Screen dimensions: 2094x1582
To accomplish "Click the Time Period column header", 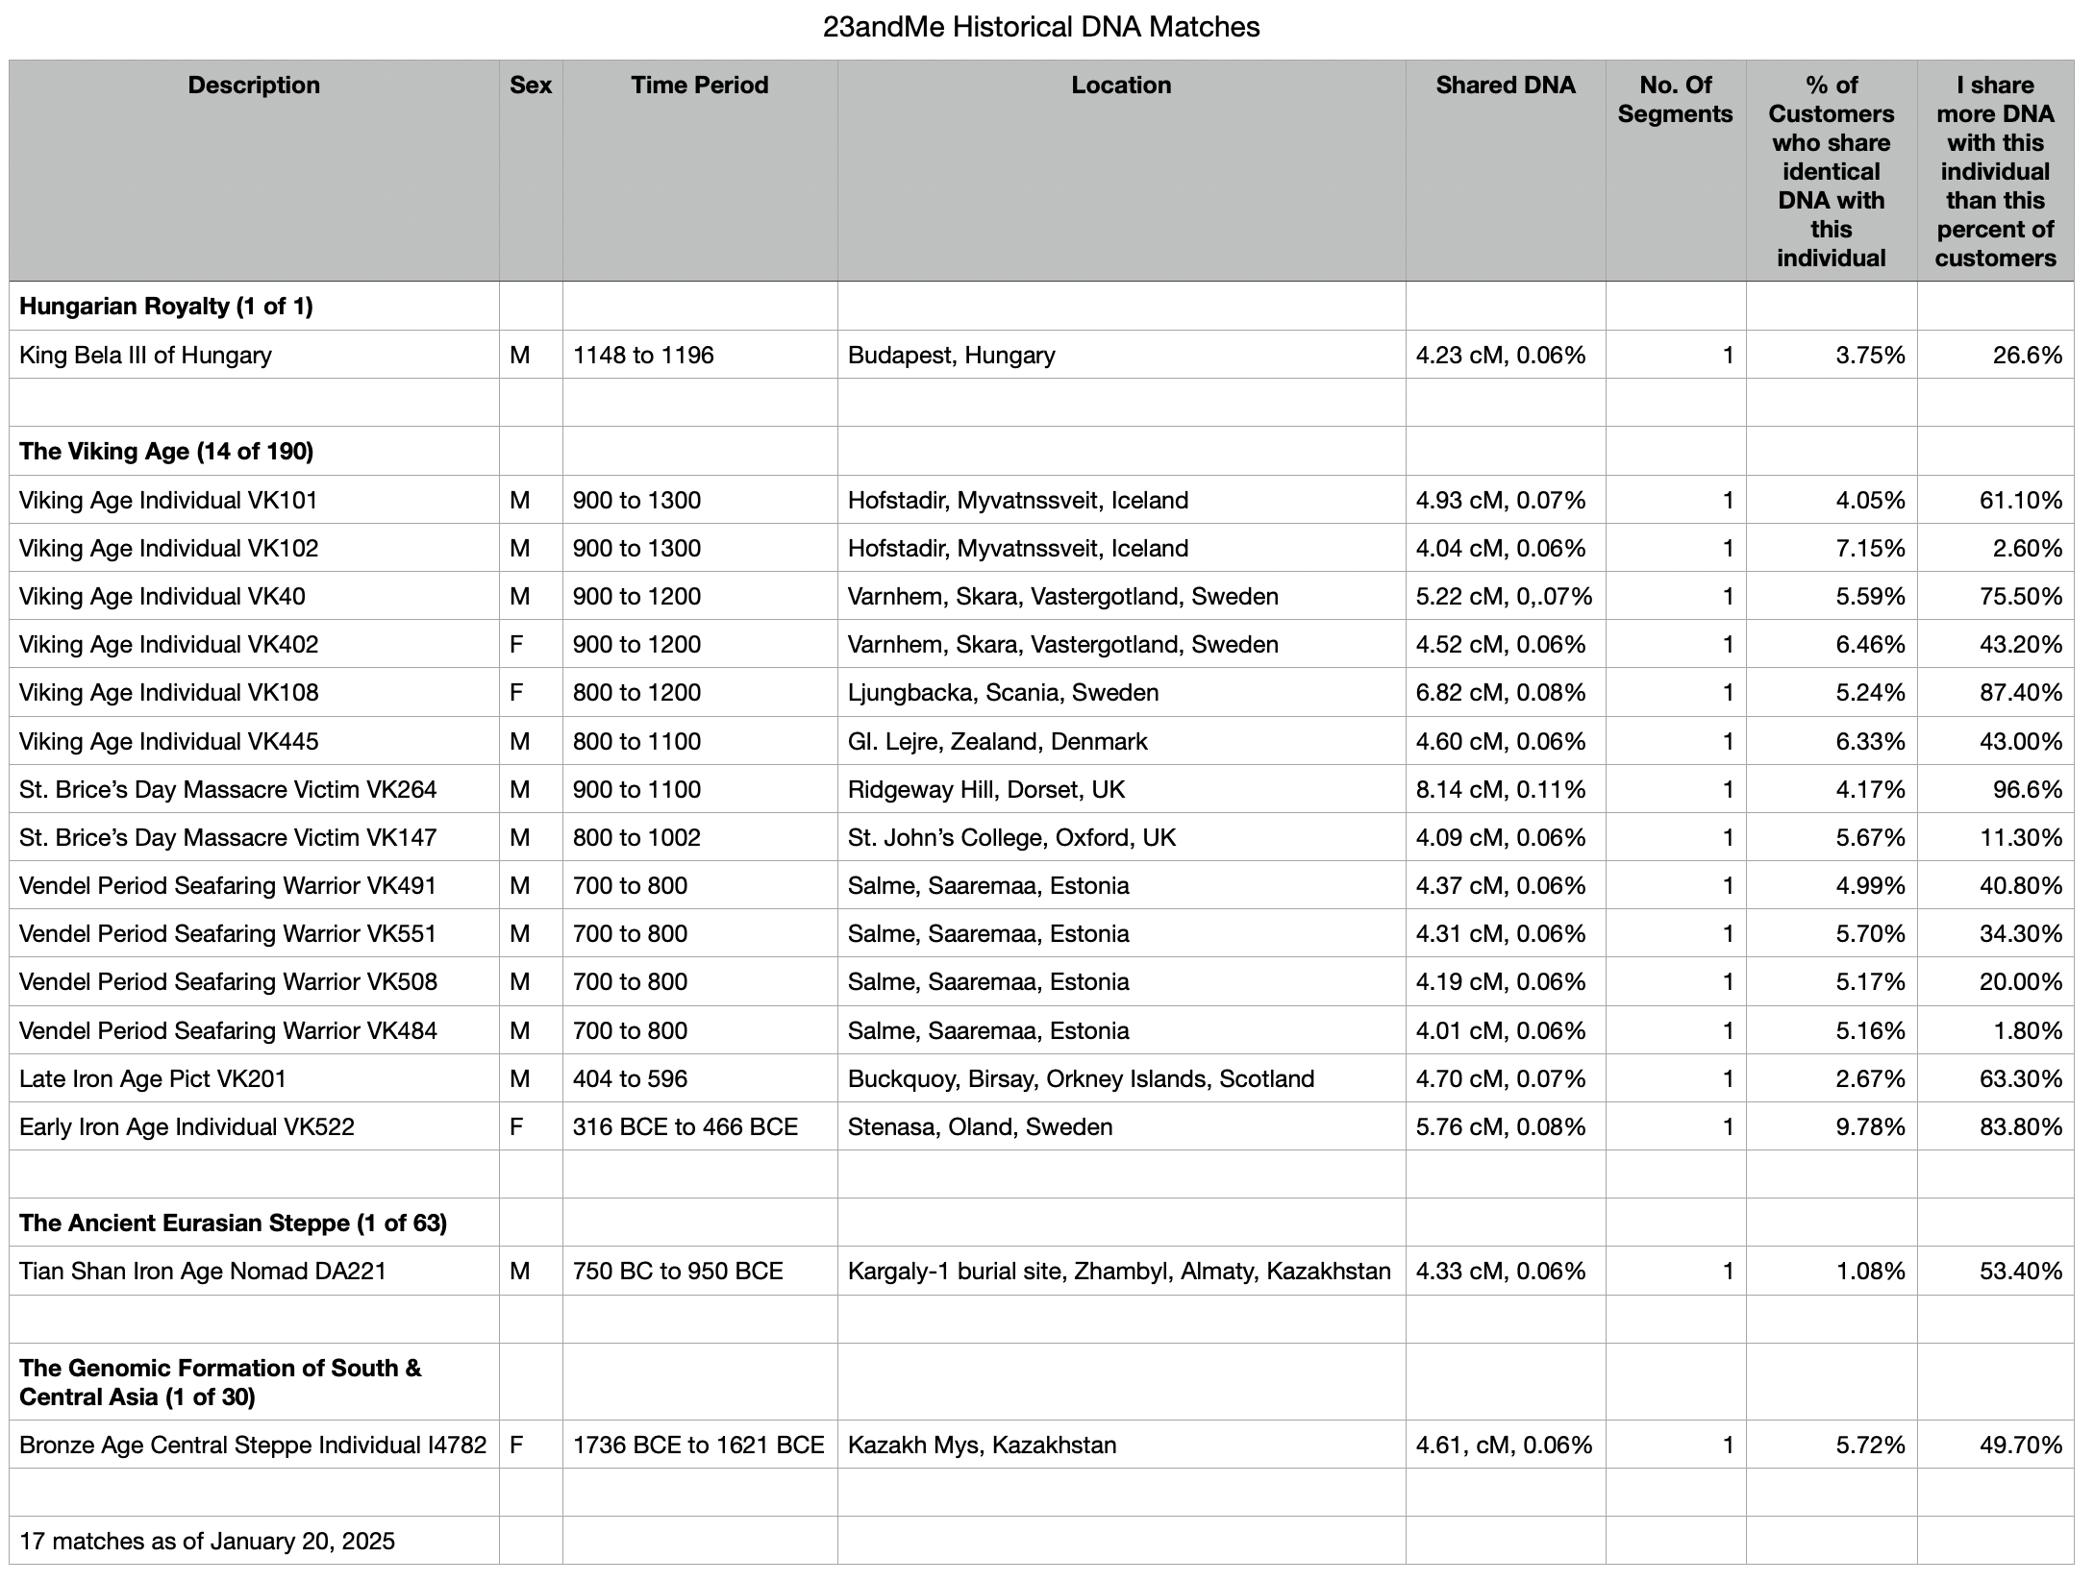I will (699, 86).
